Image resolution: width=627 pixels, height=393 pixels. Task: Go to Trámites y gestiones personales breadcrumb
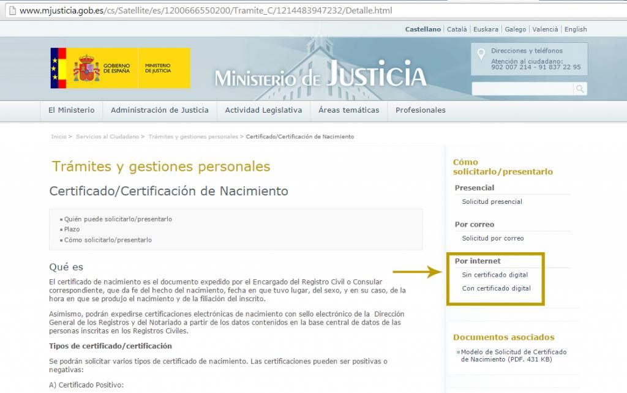(193, 137)
